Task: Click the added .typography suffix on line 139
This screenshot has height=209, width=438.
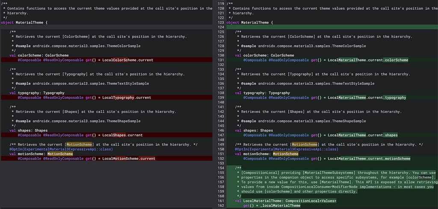Action: tap(394, 98)
